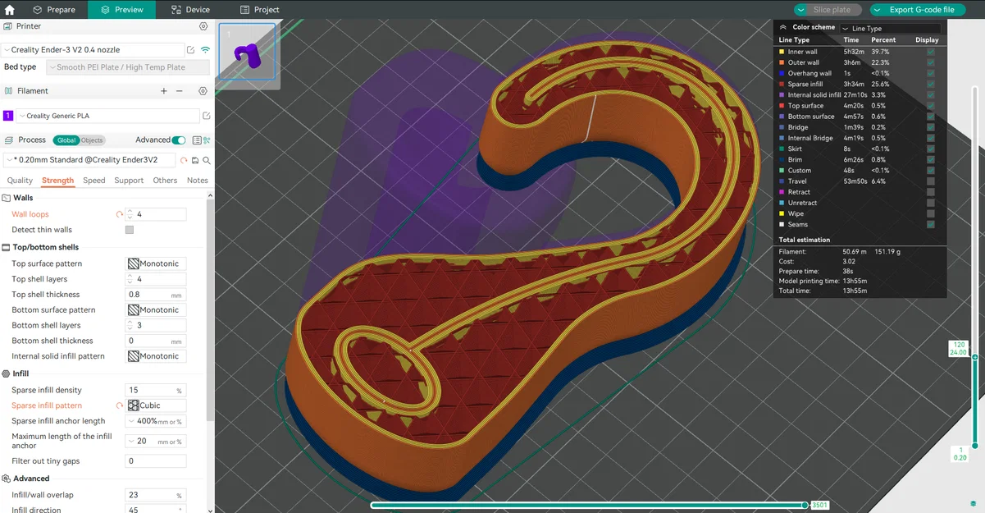The image size is (985, 513).
Task: Remove a filament with the minus icon
Action: [x=180, y=91]
